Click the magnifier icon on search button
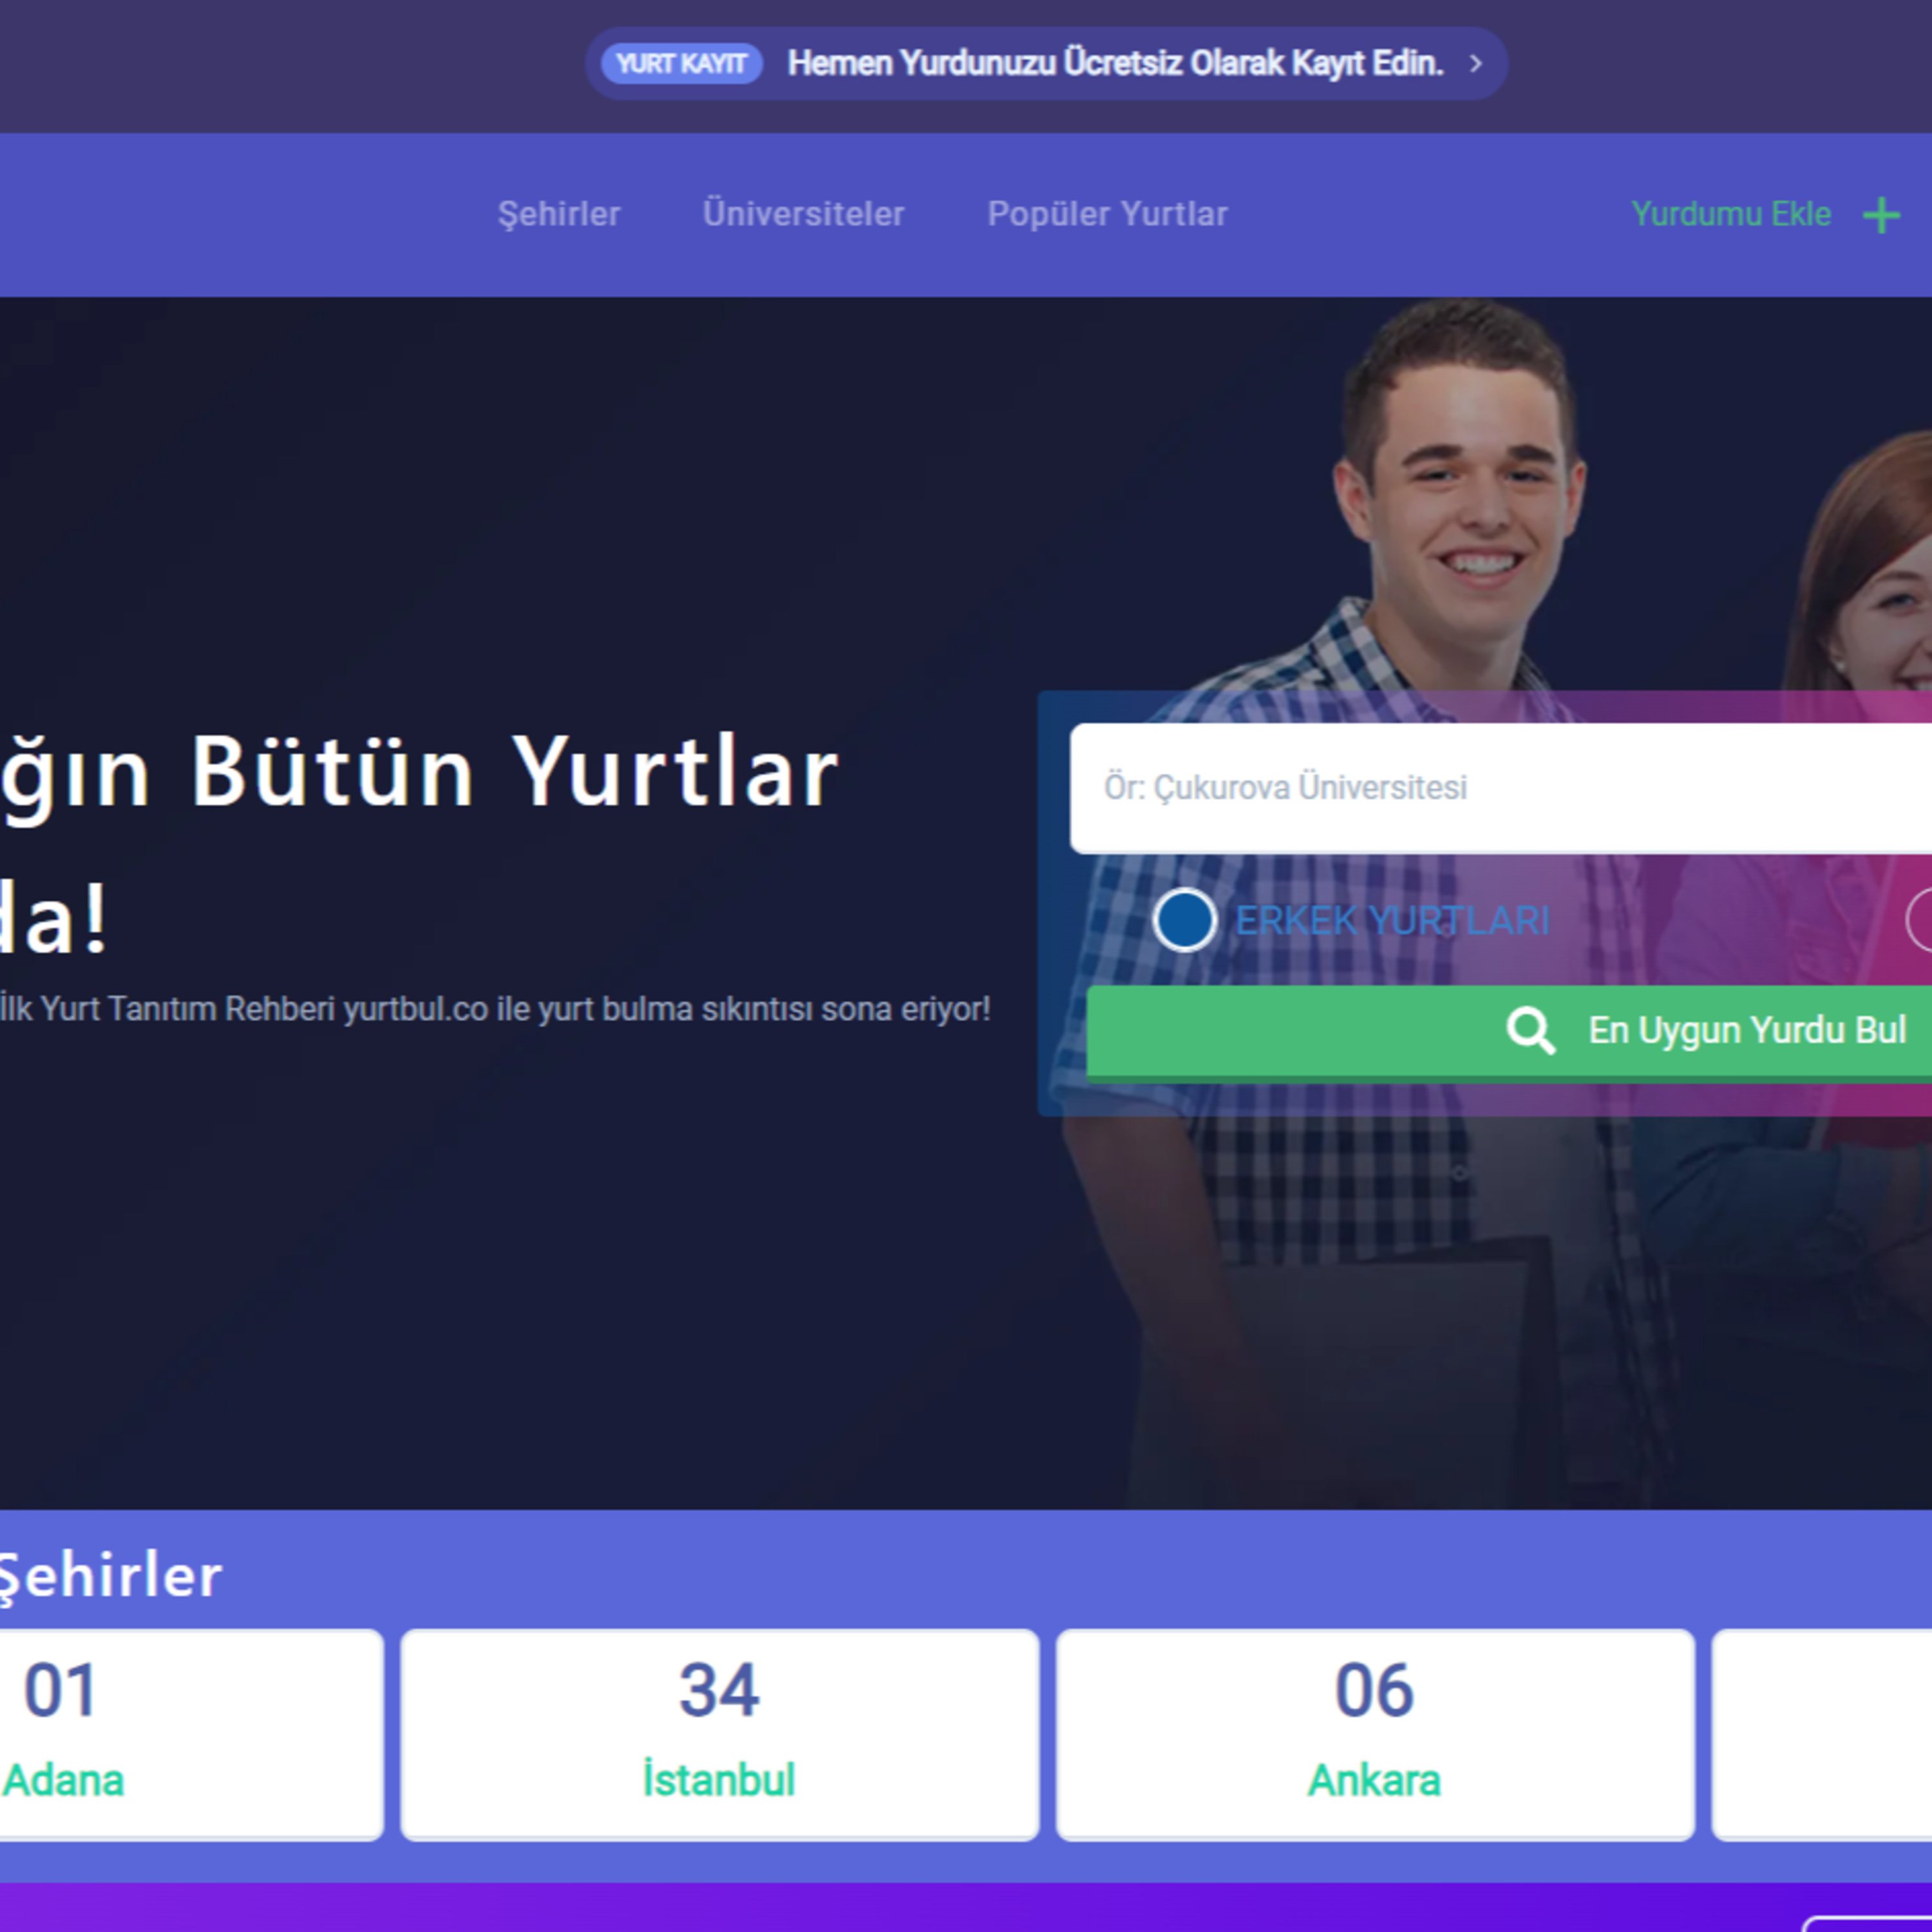 (1531, 1030)
